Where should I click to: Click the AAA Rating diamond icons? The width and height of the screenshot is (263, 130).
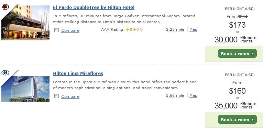134,29
